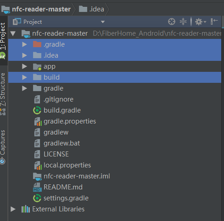Open the gear settings menu
Viewport: 224px width, 221px height.
point(201,22)
